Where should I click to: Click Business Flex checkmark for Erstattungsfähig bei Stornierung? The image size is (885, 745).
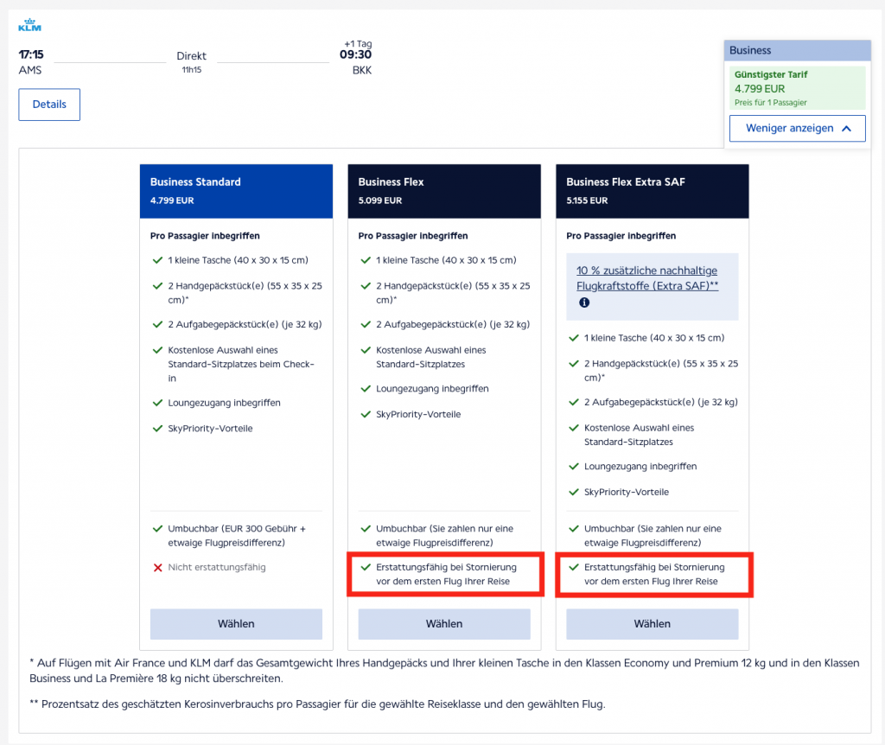(366, 567)
